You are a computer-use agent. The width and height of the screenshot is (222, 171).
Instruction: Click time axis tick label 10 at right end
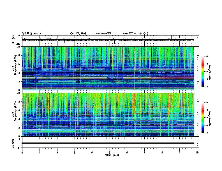[x=197, y=153]
